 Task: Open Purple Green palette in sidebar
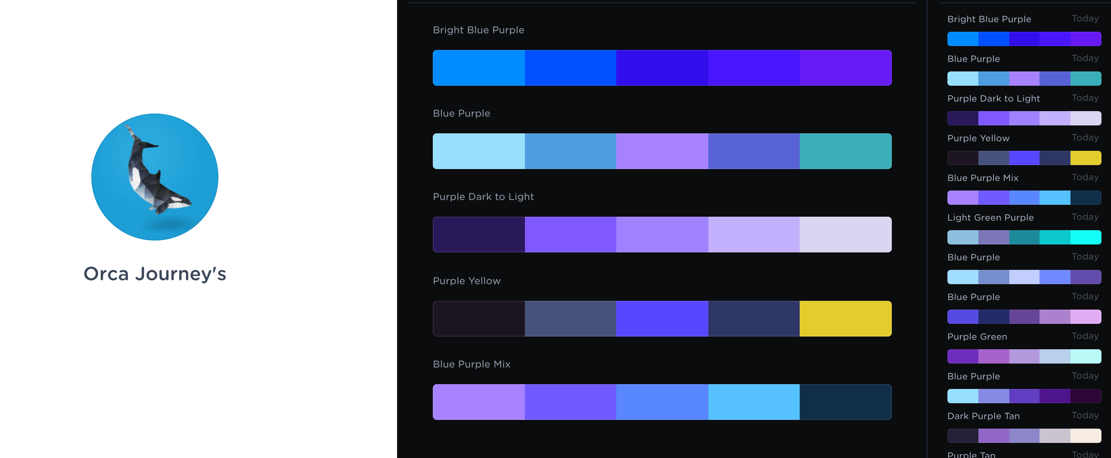(x=977, y=337)
